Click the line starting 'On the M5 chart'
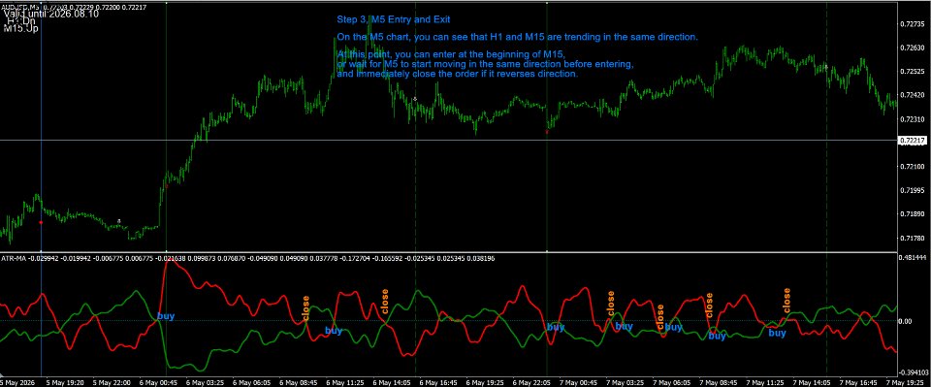This screenshot has width=931, height=387. [517, 37]
